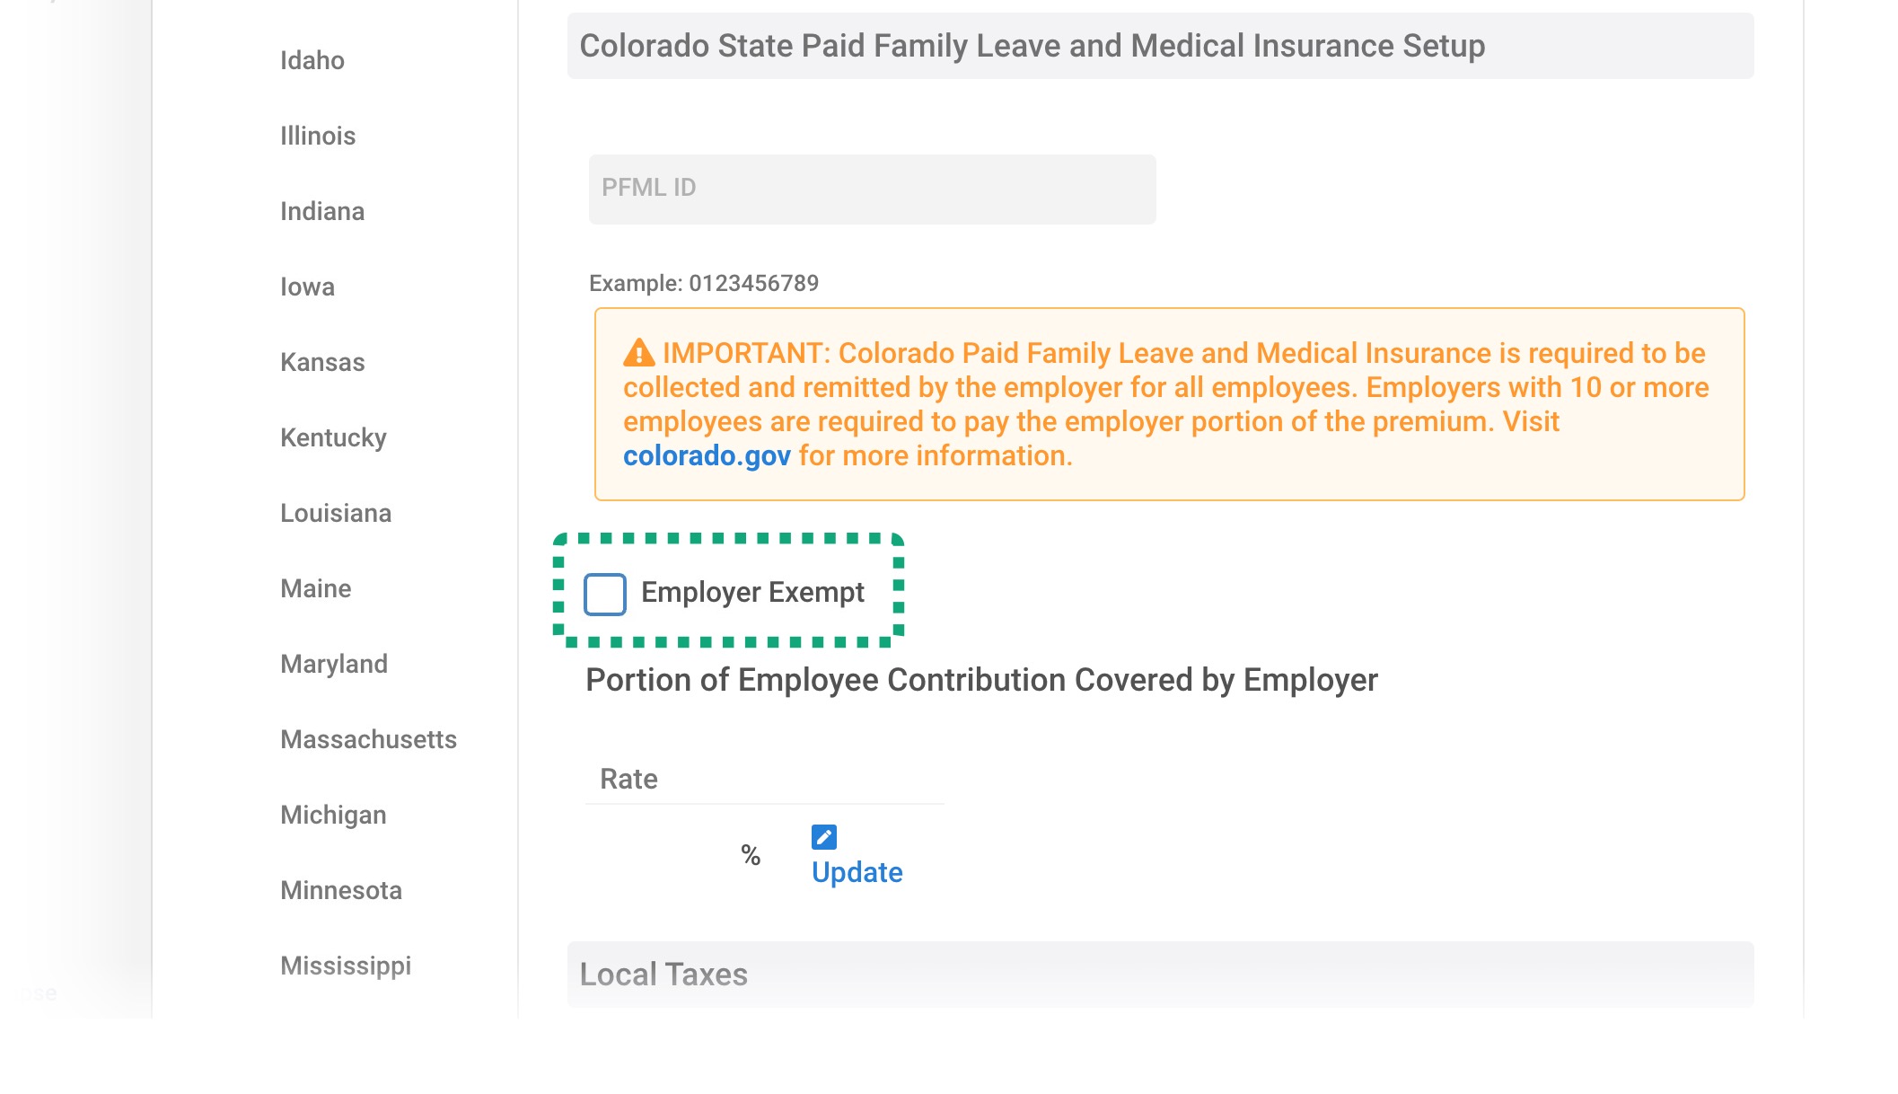Screen dimensions: 1898x1094
Task: Select Illinois in the state list
Action: click(318, 136)
